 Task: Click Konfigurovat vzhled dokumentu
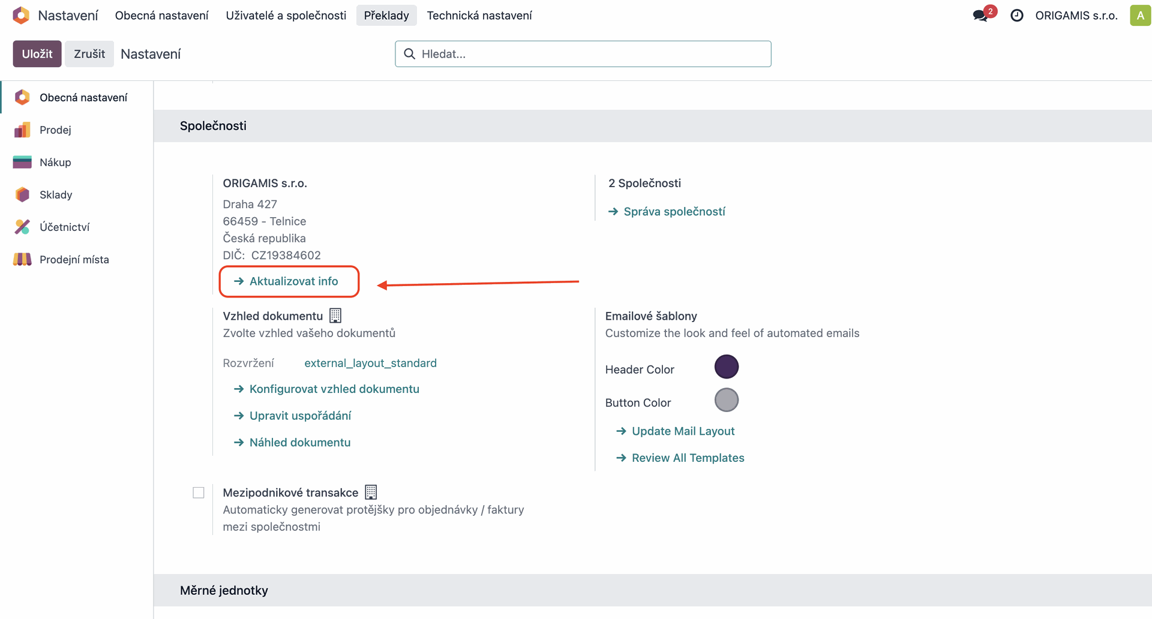326,389
